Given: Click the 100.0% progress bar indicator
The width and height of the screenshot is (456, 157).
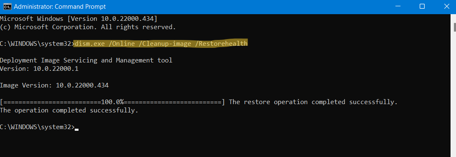Looking at the screenshot, I should [113, 102].
